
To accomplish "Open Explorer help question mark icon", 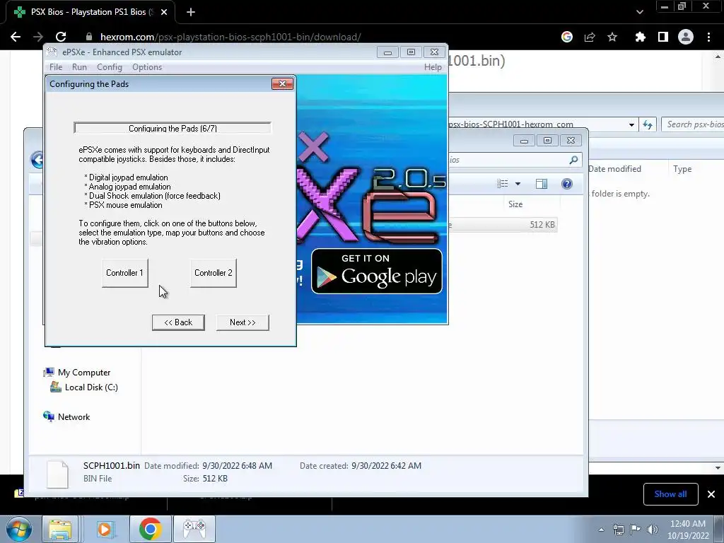I will coord(566,184).
